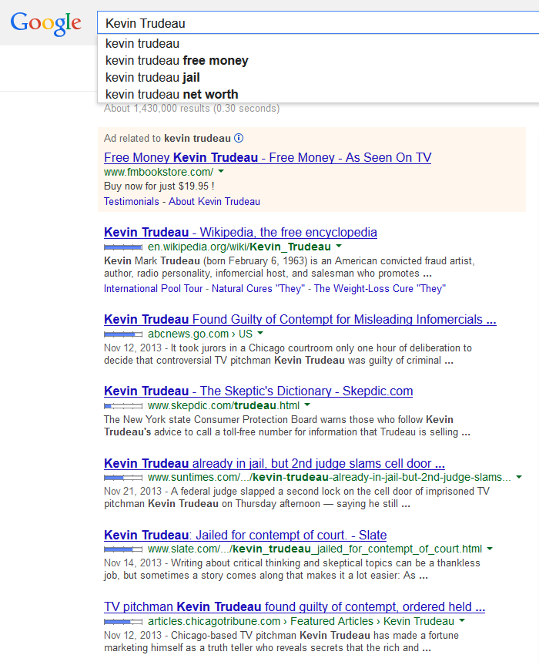Select suggestion 'kevin trudeau free money'
Viewport: 539px width, 665px height.
click(x=318, y=60)
